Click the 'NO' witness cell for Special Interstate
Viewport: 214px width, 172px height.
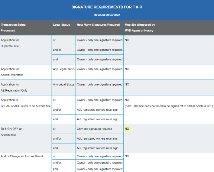click(x=169, y=72)
